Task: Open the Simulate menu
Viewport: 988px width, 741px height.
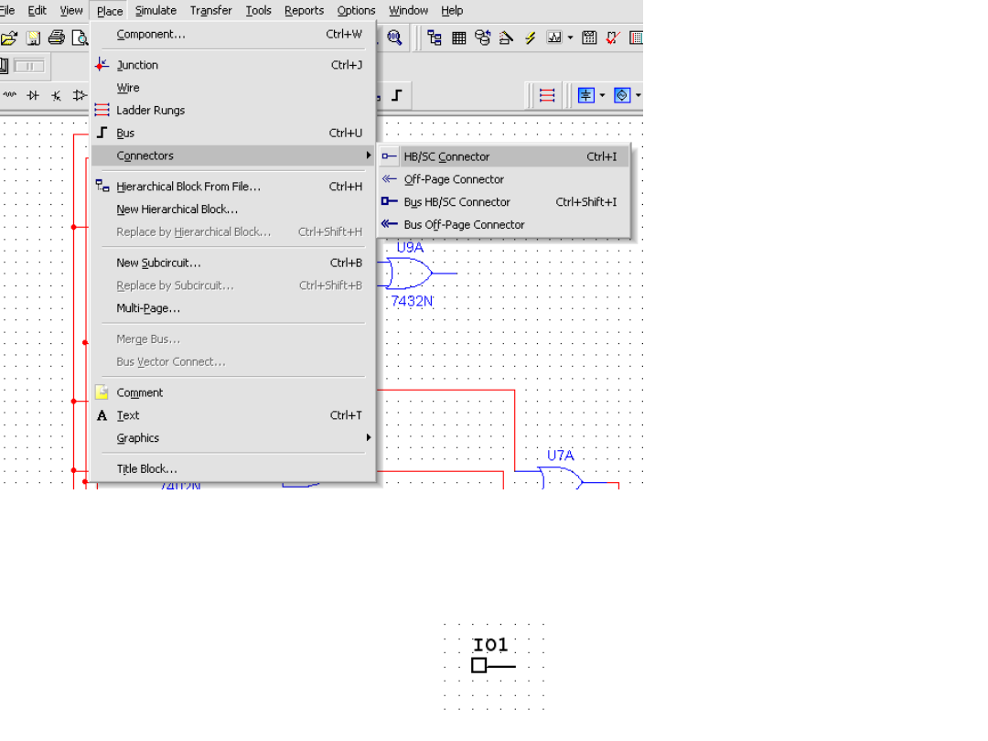Action: pos(156,10)
